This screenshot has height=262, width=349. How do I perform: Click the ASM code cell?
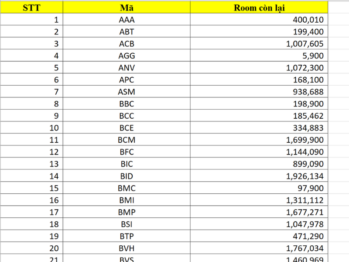tap(127, 92)
